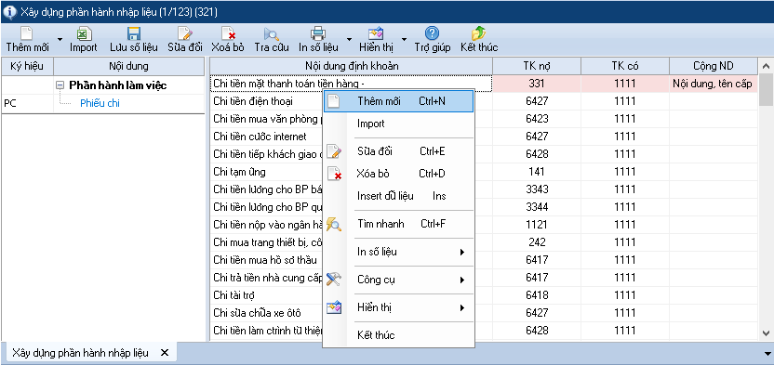
Task: Click TK nợ cell 331
Action: (537, 84)
